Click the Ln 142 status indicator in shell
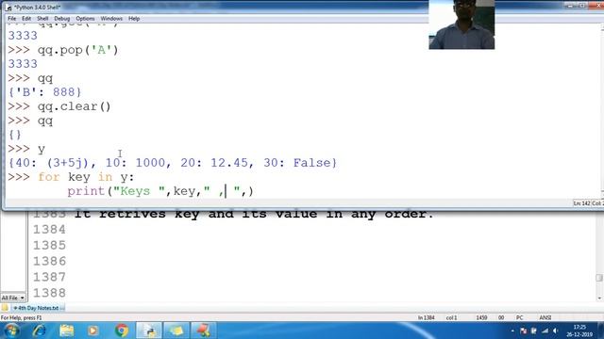The image size is (604, 339). point(581,203)
